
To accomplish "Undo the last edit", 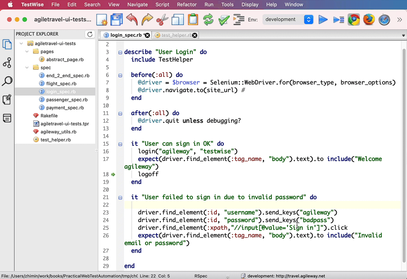I will (x=131, y=19).
